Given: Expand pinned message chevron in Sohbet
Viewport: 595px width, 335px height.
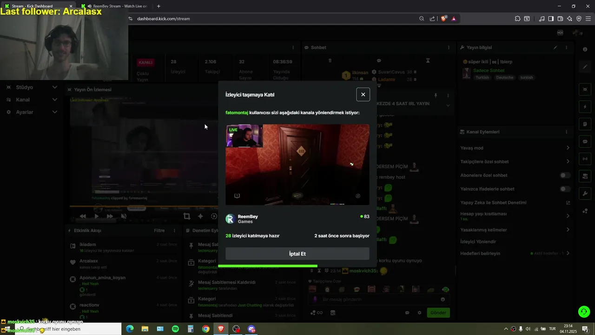Looking at the screenshot, I should tap(448, 106).
